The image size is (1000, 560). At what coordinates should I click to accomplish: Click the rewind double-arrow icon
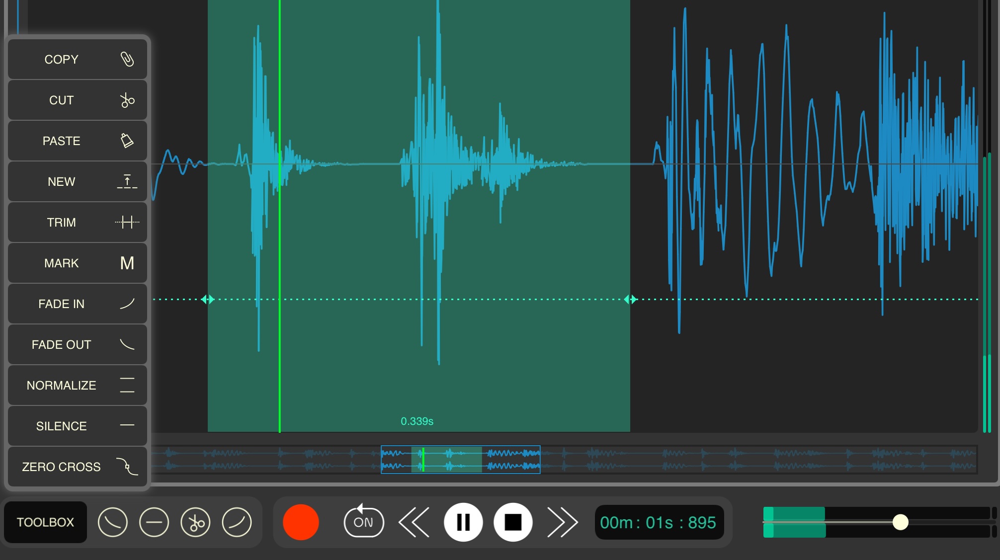pos(414,522)
